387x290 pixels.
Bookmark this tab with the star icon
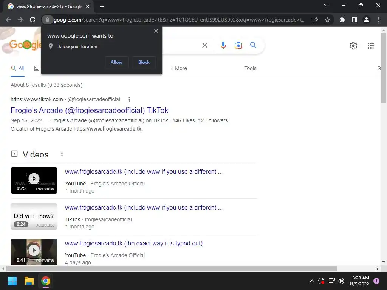coord(327,20)
